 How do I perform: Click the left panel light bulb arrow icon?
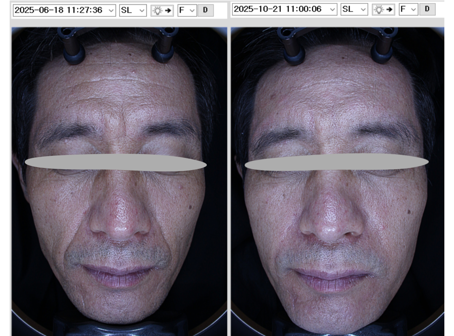click(x=162, y=10)
